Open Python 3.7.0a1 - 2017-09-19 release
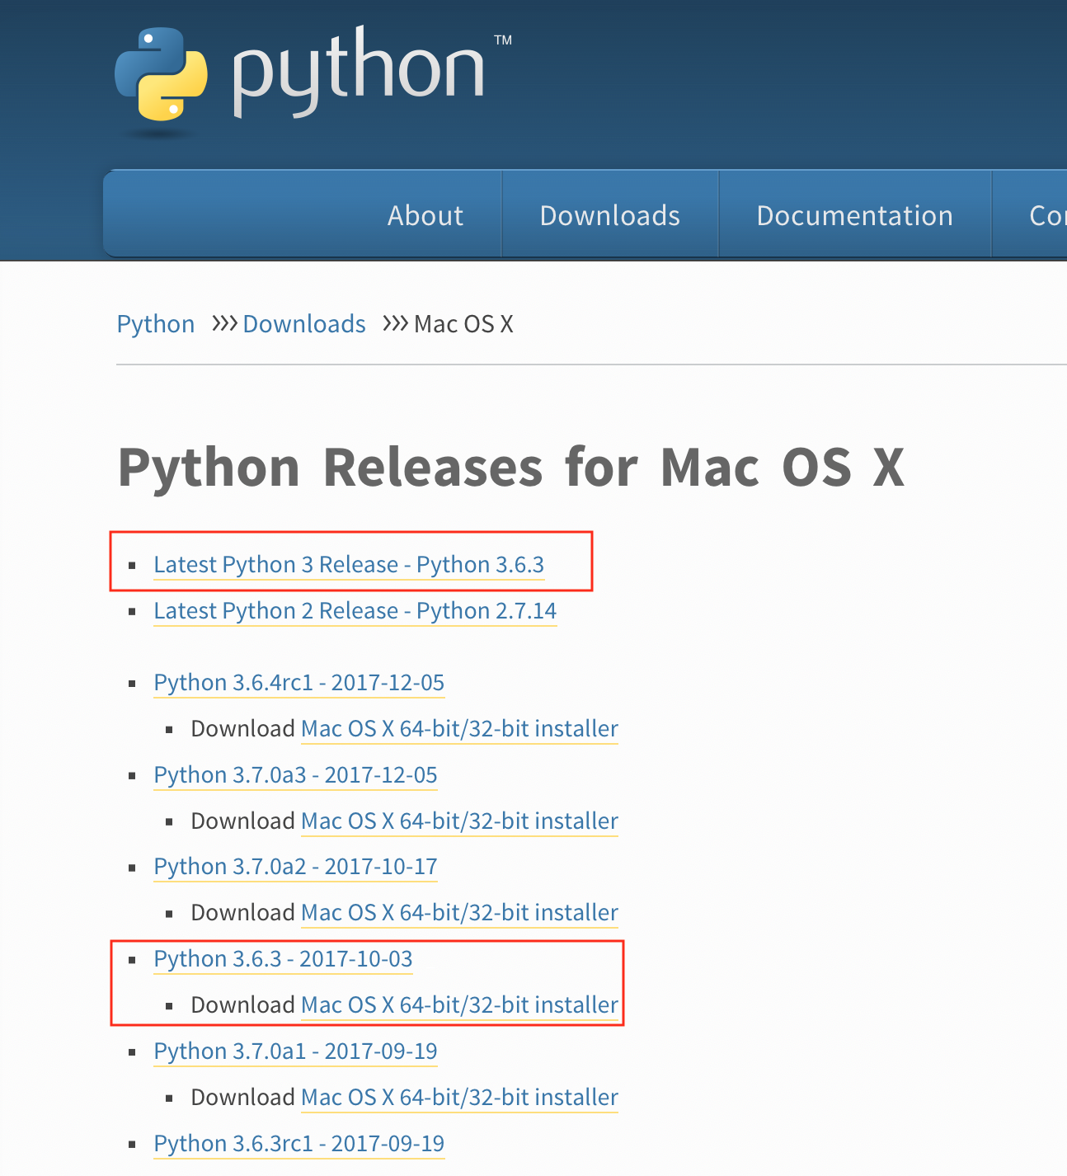This screenshot has width=1067, height=1176. 295,1051
